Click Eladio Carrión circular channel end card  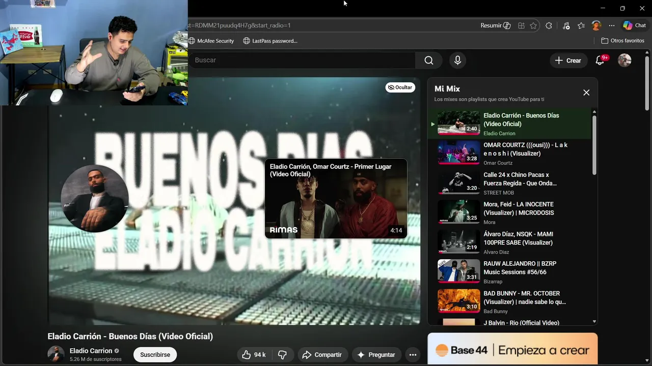(x=94, y=198)
